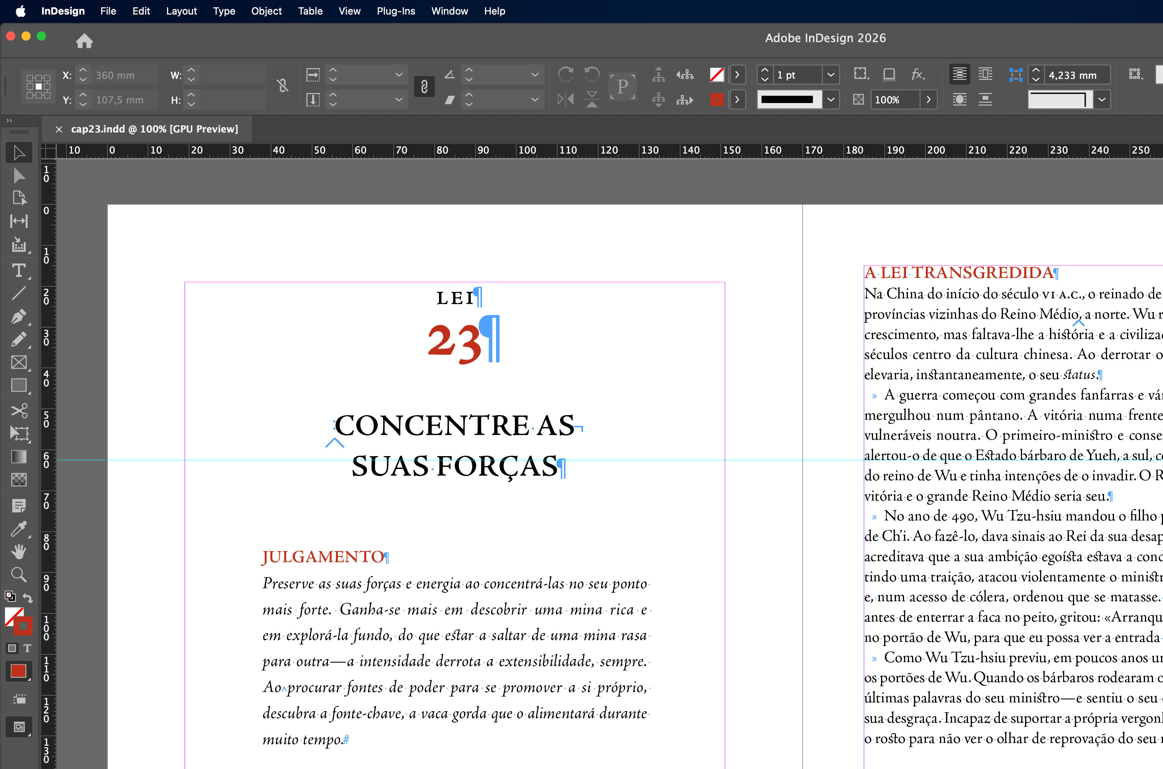Toggle formatting affects text button
The height and width of the screenshot is (769, 1163).
[28, 648]
